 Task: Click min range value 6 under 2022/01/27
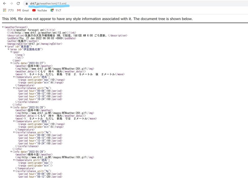pos(52,82)
